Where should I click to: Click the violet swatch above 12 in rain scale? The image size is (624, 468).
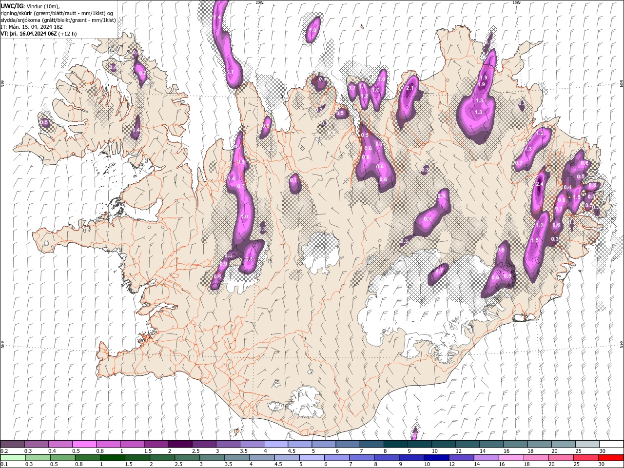[x=461, y=458]
